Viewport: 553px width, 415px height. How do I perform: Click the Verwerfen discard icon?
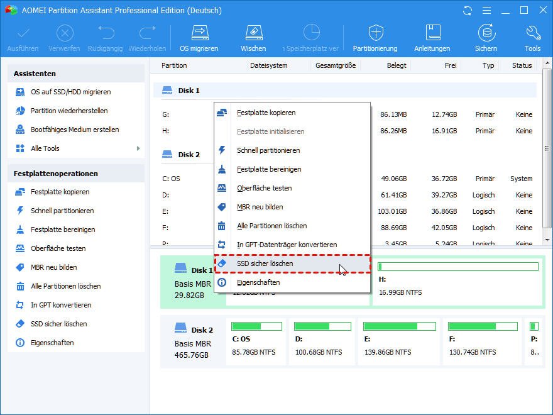click(x=65, y=33)
